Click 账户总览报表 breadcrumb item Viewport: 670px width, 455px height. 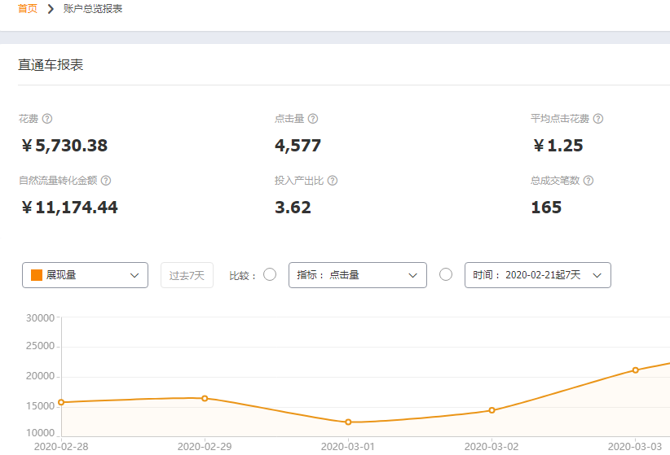(93, 8)
